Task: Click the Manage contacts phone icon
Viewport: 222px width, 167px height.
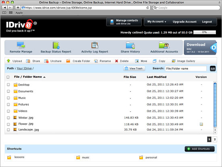Action: (112, 22)
